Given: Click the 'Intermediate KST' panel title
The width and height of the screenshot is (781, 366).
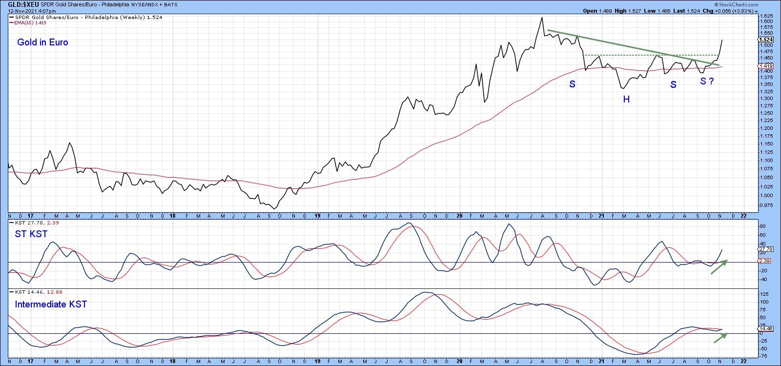Looking at the screenshot, I should pos(51,305).
